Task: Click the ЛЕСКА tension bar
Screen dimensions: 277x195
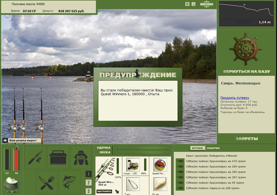Action: (x=141, y=152)
